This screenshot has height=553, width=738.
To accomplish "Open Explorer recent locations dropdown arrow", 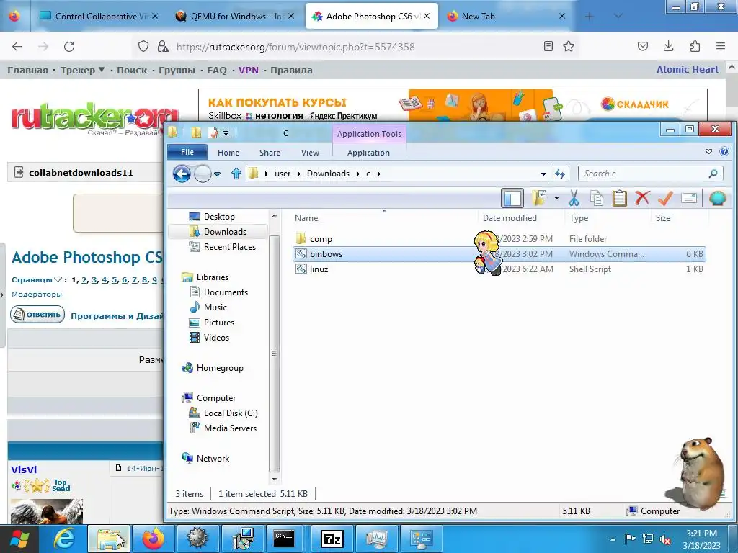I will click(217, 174).
